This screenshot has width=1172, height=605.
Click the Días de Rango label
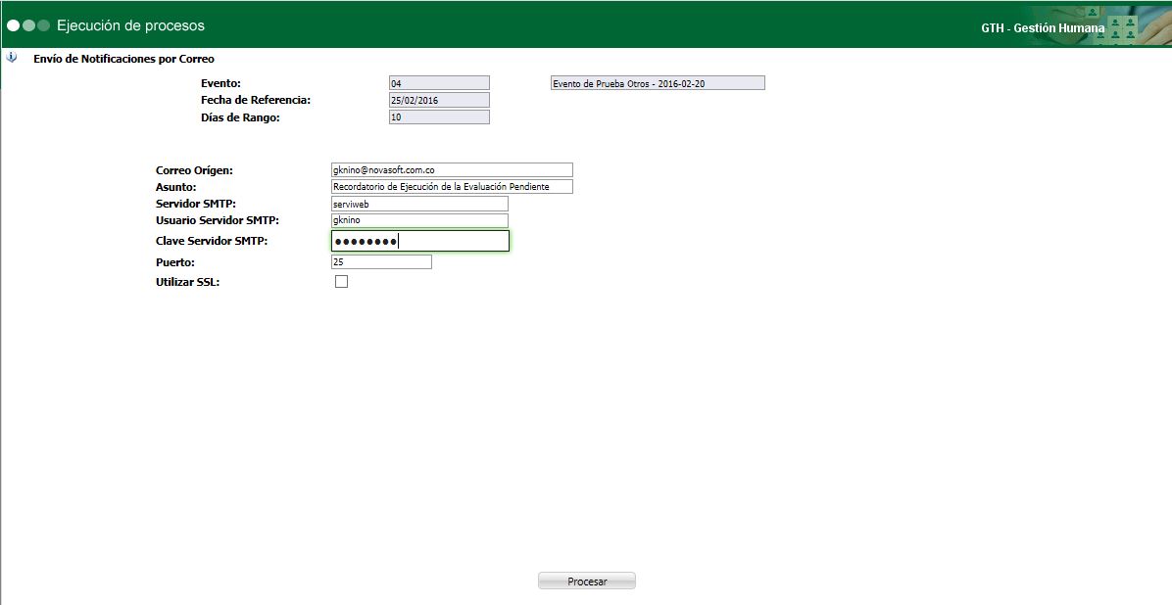240,117
